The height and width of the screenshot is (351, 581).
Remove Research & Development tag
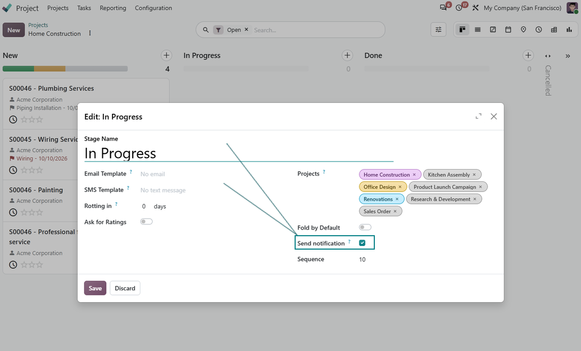coord(475,199)
